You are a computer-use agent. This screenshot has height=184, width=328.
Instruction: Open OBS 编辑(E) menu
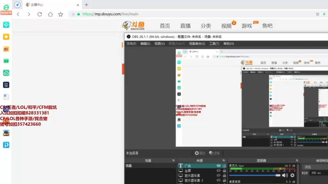(x=146, y=44)
